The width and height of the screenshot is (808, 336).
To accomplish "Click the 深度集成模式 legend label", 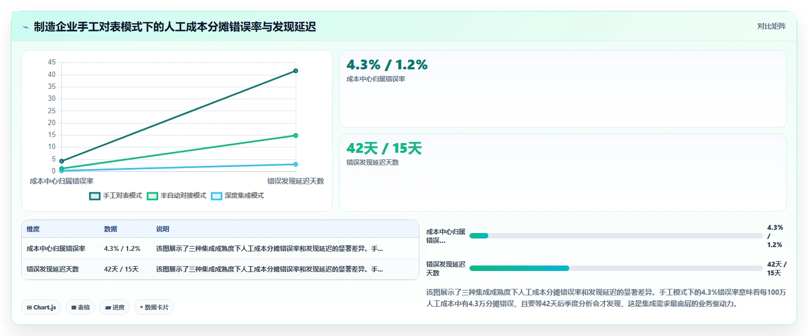I will click(244, 196).
